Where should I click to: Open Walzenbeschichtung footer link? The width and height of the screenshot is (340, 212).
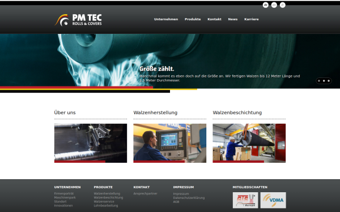(x=108, y=197)
